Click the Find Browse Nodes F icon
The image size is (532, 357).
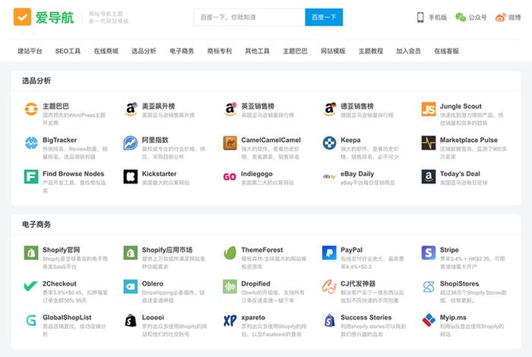[x=31, y=177]
